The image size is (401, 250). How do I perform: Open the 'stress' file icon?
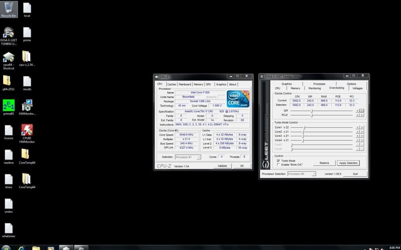point(9,181)
